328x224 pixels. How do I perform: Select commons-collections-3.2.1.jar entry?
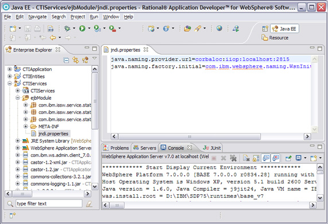click(61, 177)
